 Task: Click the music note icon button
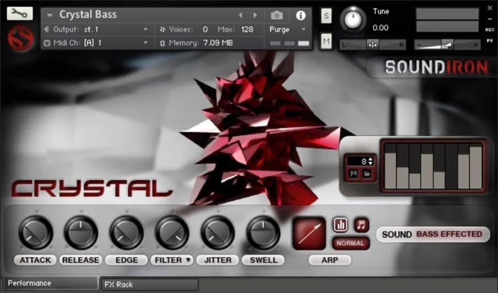(x=361, y=225)
